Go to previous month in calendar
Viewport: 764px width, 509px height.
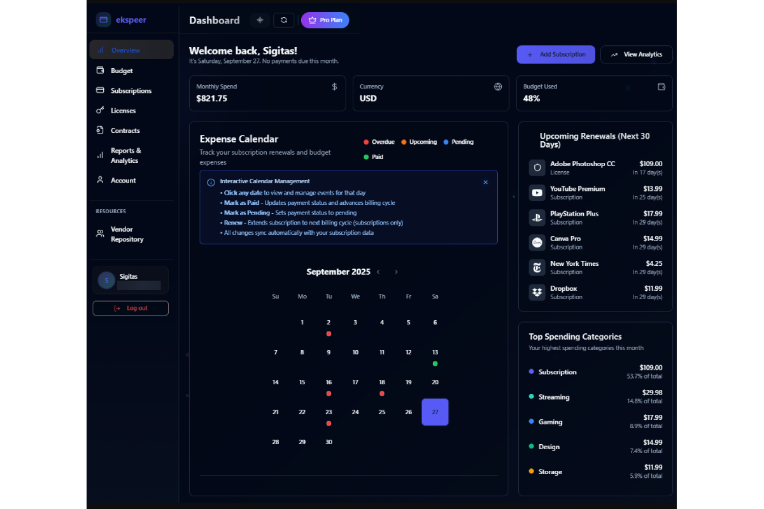click(378, 272)
